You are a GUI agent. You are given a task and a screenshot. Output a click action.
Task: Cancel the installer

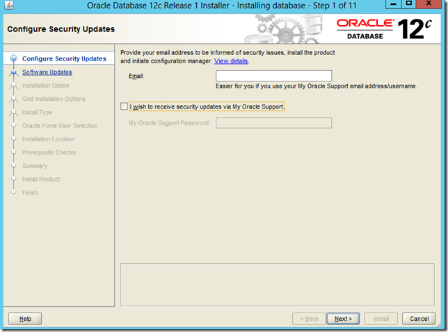pyautogui.click(x=419, y=319)
